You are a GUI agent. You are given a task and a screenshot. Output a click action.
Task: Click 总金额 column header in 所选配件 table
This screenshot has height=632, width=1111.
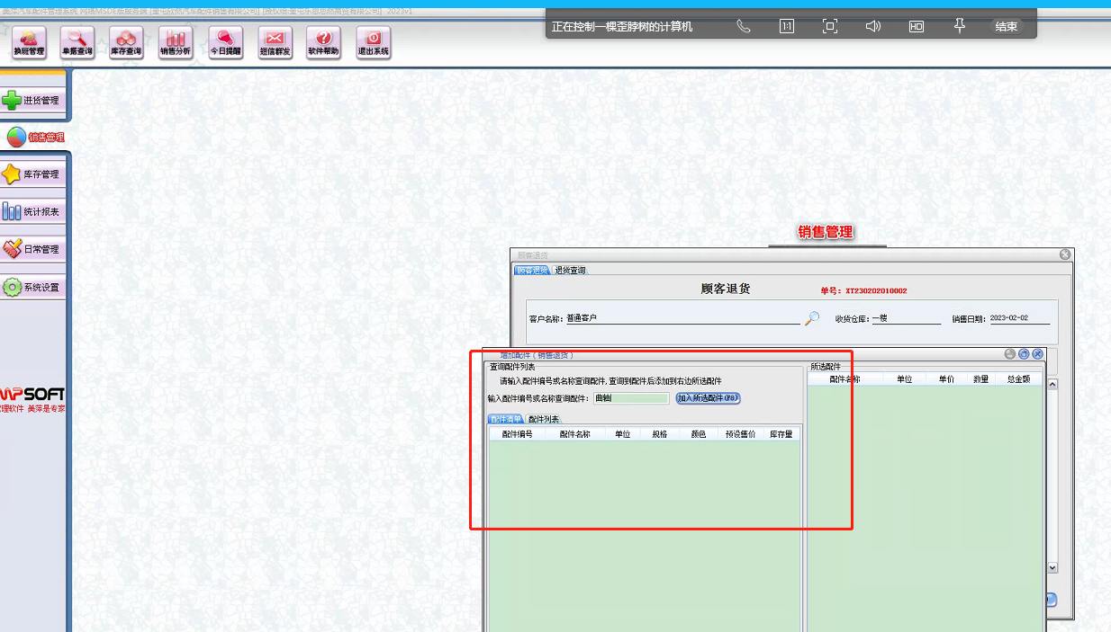pos(1018,379)
